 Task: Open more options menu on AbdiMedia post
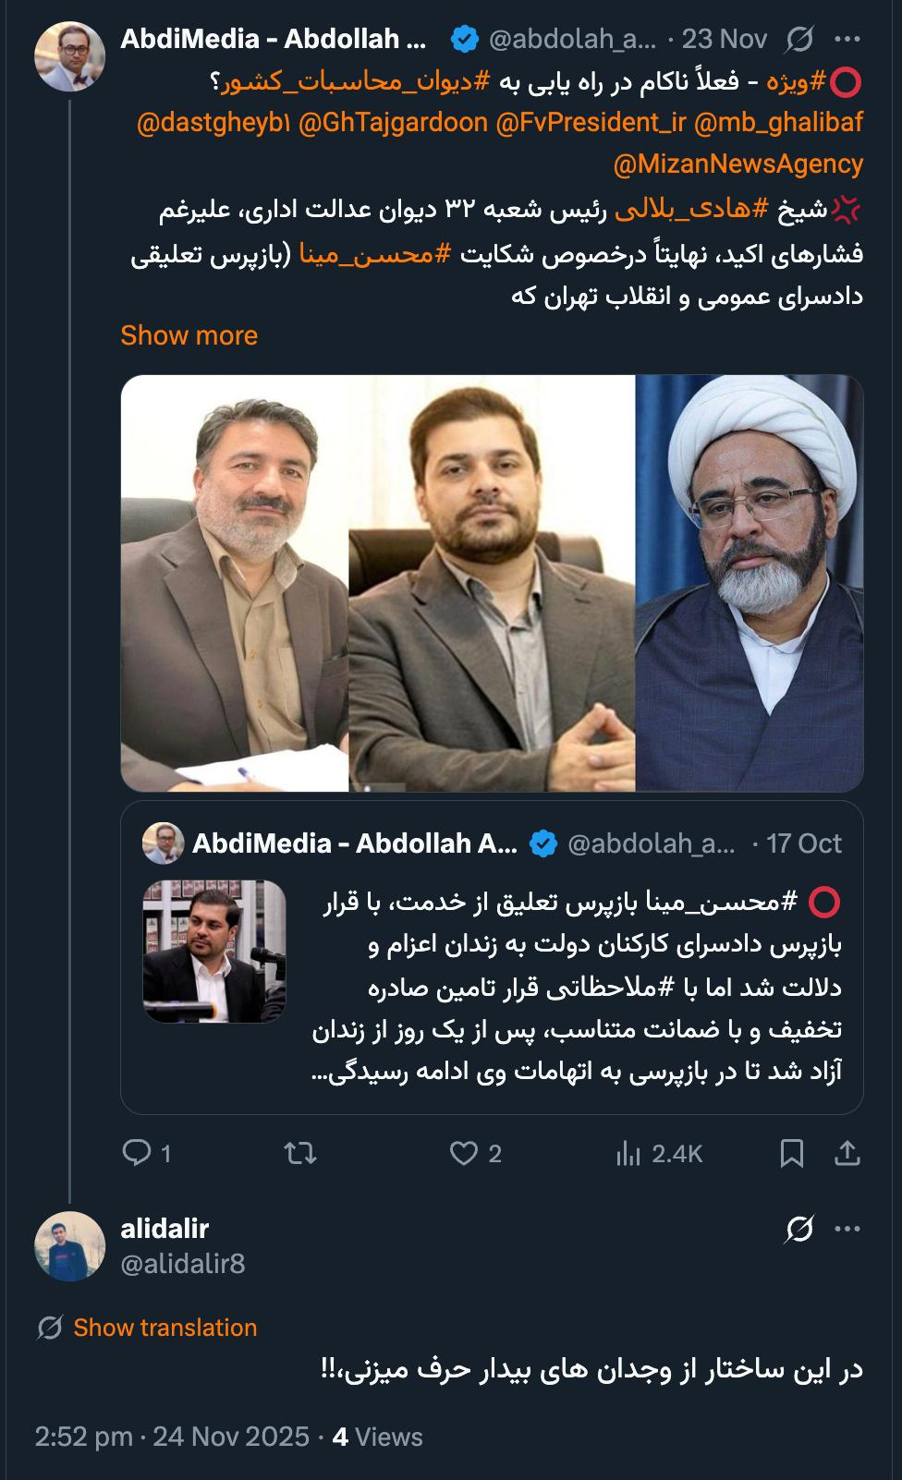tap(847, 39)
